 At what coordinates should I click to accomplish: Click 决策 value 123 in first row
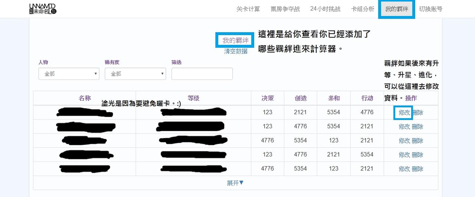(267, 112)
